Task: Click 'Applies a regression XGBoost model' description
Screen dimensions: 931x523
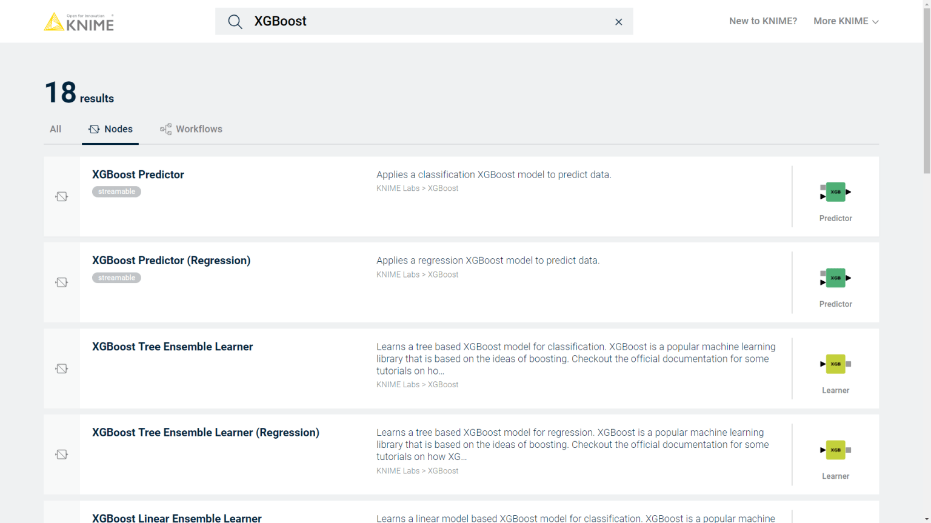Action: (x=488, y=261)
